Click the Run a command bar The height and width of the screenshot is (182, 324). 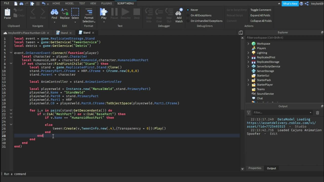[162, 174]
